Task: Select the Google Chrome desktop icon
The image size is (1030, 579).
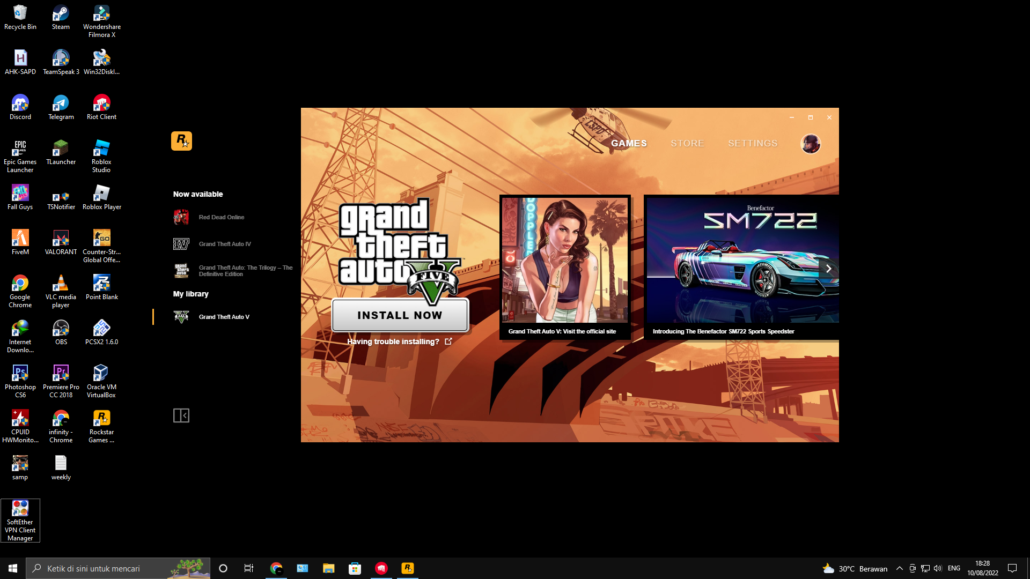Action: (20, 292)
